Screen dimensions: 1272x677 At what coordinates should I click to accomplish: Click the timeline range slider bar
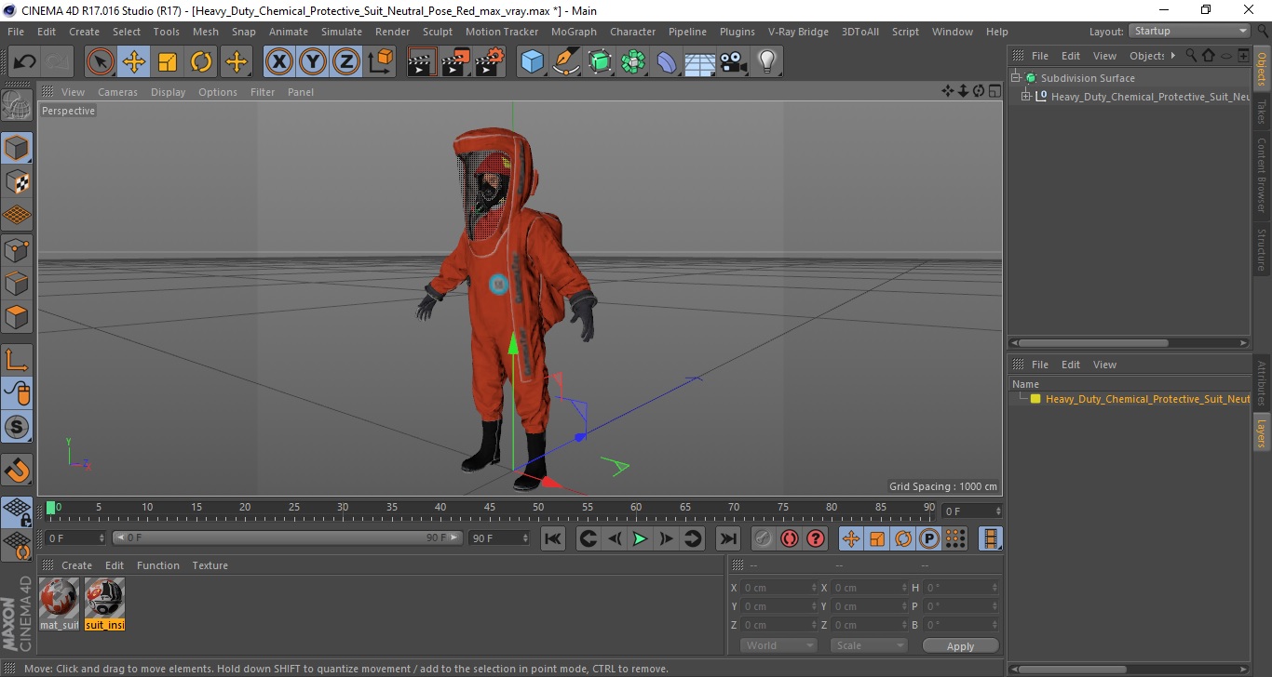tap(287, 538)
